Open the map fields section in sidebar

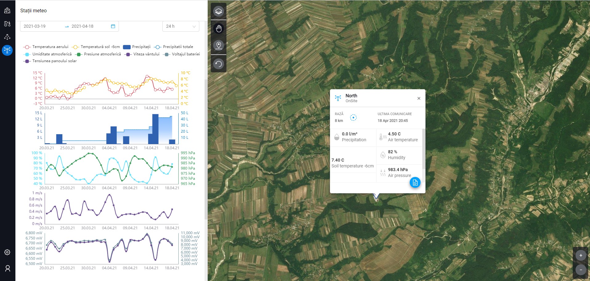(7, 11)
